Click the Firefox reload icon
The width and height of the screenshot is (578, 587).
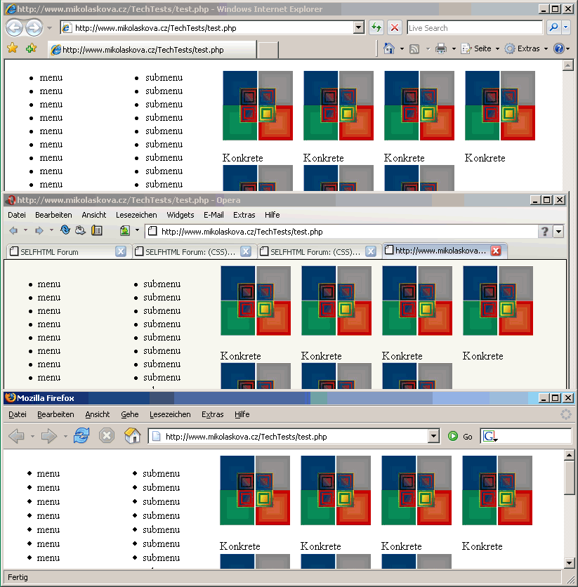point(81,436)
